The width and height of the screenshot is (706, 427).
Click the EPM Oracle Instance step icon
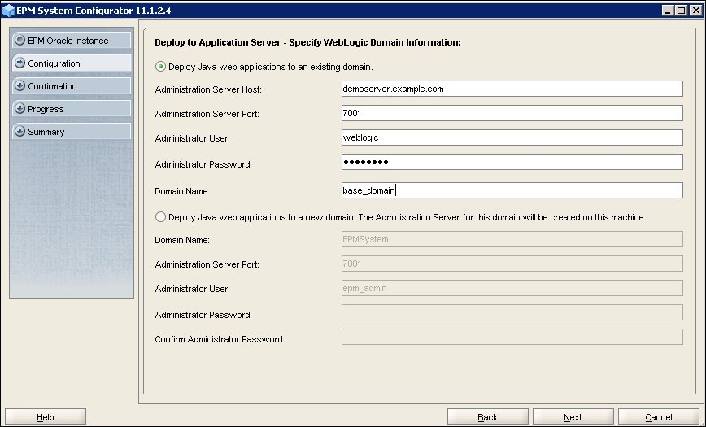(20, 41)
